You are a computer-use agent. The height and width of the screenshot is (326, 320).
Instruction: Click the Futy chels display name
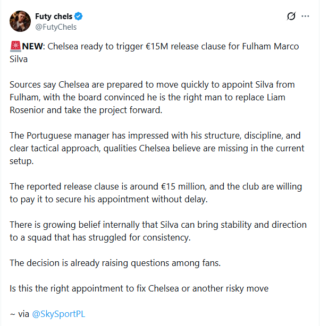point(55,16)
